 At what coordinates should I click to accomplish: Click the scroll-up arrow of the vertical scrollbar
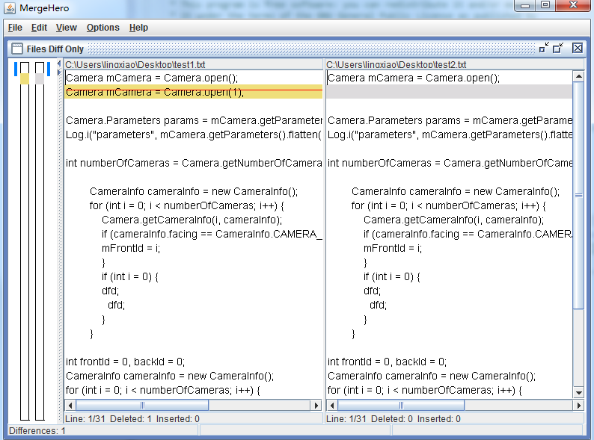pyautogui.click(x=578, y=76)
